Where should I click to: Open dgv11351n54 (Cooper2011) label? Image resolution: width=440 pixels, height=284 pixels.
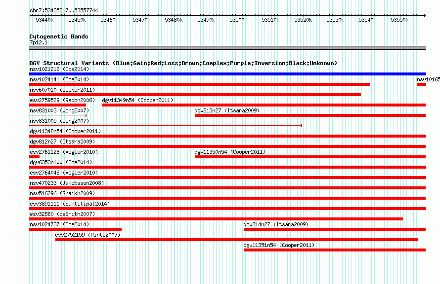pyautogui.click(x=279, y=245)
